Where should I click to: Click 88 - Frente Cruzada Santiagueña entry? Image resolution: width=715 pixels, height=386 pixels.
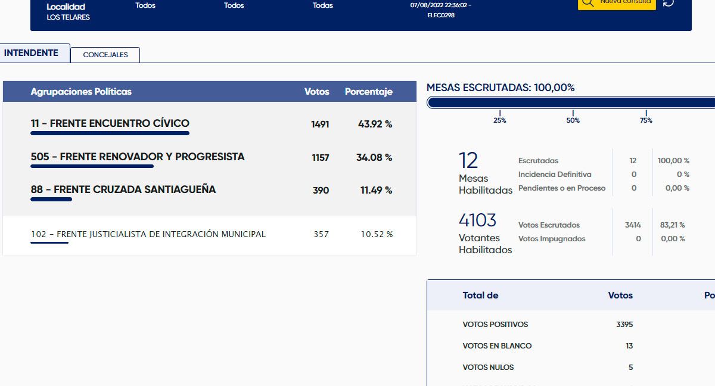(x=123, y=190)
